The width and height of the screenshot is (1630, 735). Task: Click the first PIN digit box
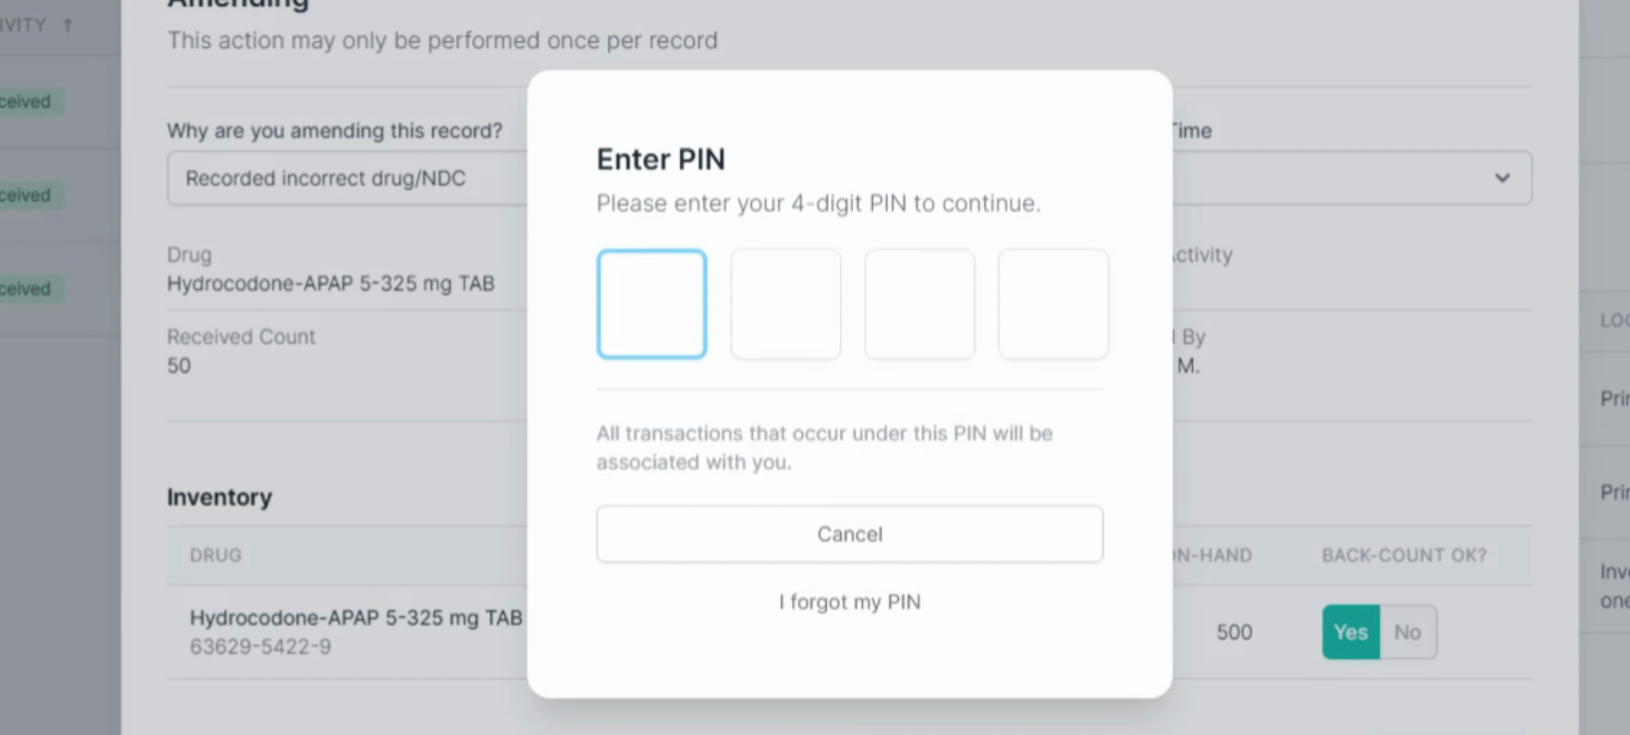pyautogui.click(x=652, y=304)
